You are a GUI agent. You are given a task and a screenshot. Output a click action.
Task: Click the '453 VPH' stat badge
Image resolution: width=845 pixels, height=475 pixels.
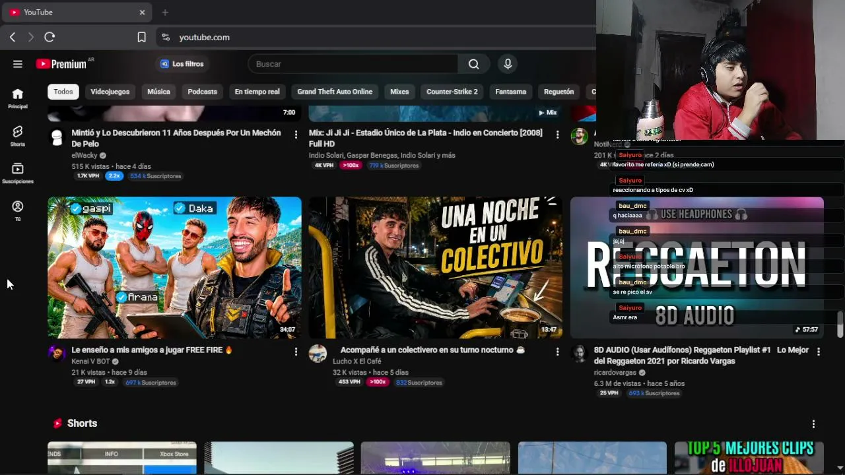click(x=349, y=383)
